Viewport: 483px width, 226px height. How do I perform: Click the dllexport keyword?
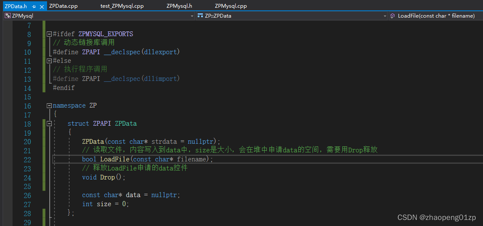pyautogui.click(x=161, y=52)
